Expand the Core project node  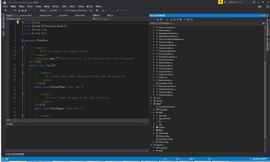(x=151, y=98)
